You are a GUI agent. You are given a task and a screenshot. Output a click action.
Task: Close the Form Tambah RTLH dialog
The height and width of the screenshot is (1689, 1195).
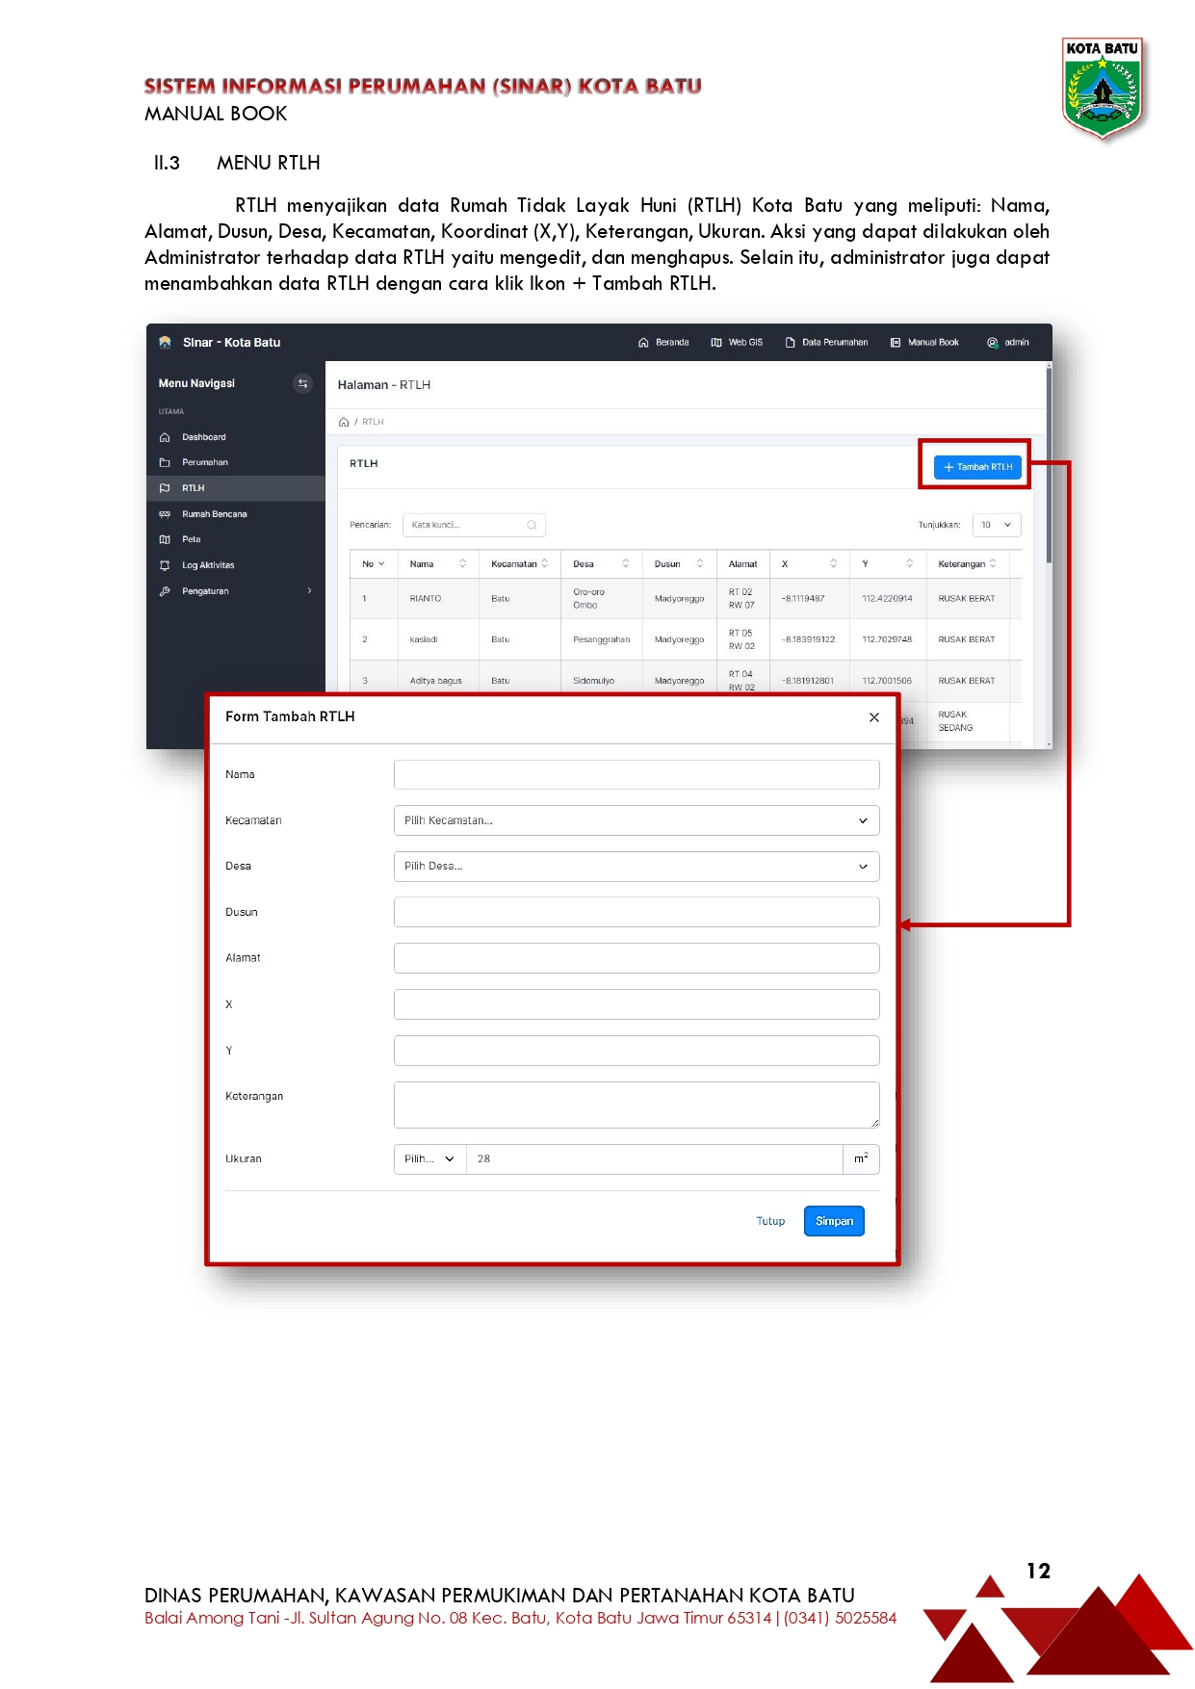(874, 717)
